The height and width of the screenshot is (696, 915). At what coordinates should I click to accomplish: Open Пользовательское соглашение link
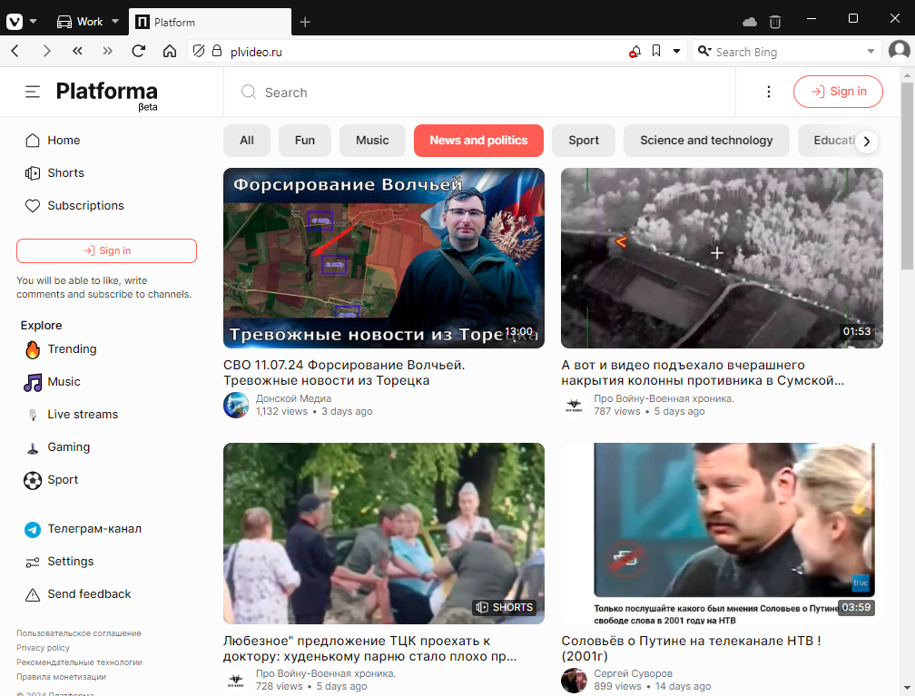pyautogui.click(x=79, y=633)
